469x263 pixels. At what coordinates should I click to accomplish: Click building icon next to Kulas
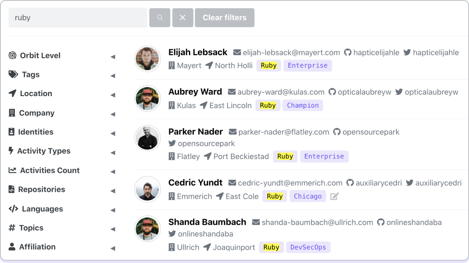pyautogui.click(x=171, y=105)
